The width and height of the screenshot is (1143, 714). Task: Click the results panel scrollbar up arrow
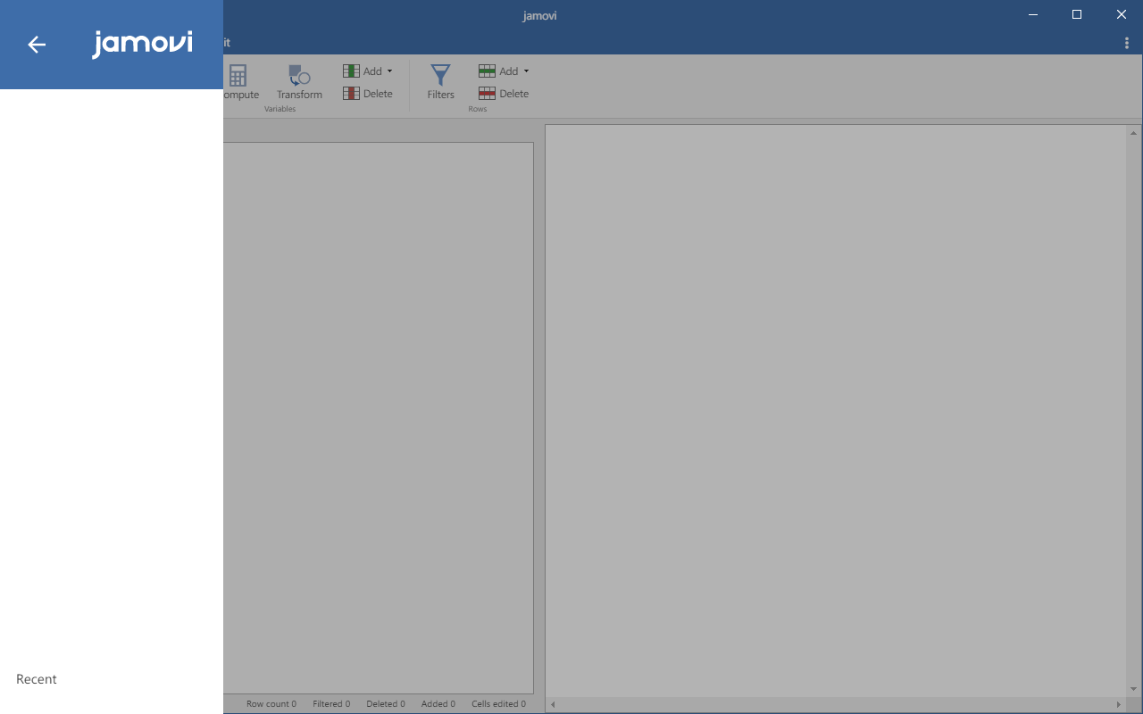(1132, 131)
